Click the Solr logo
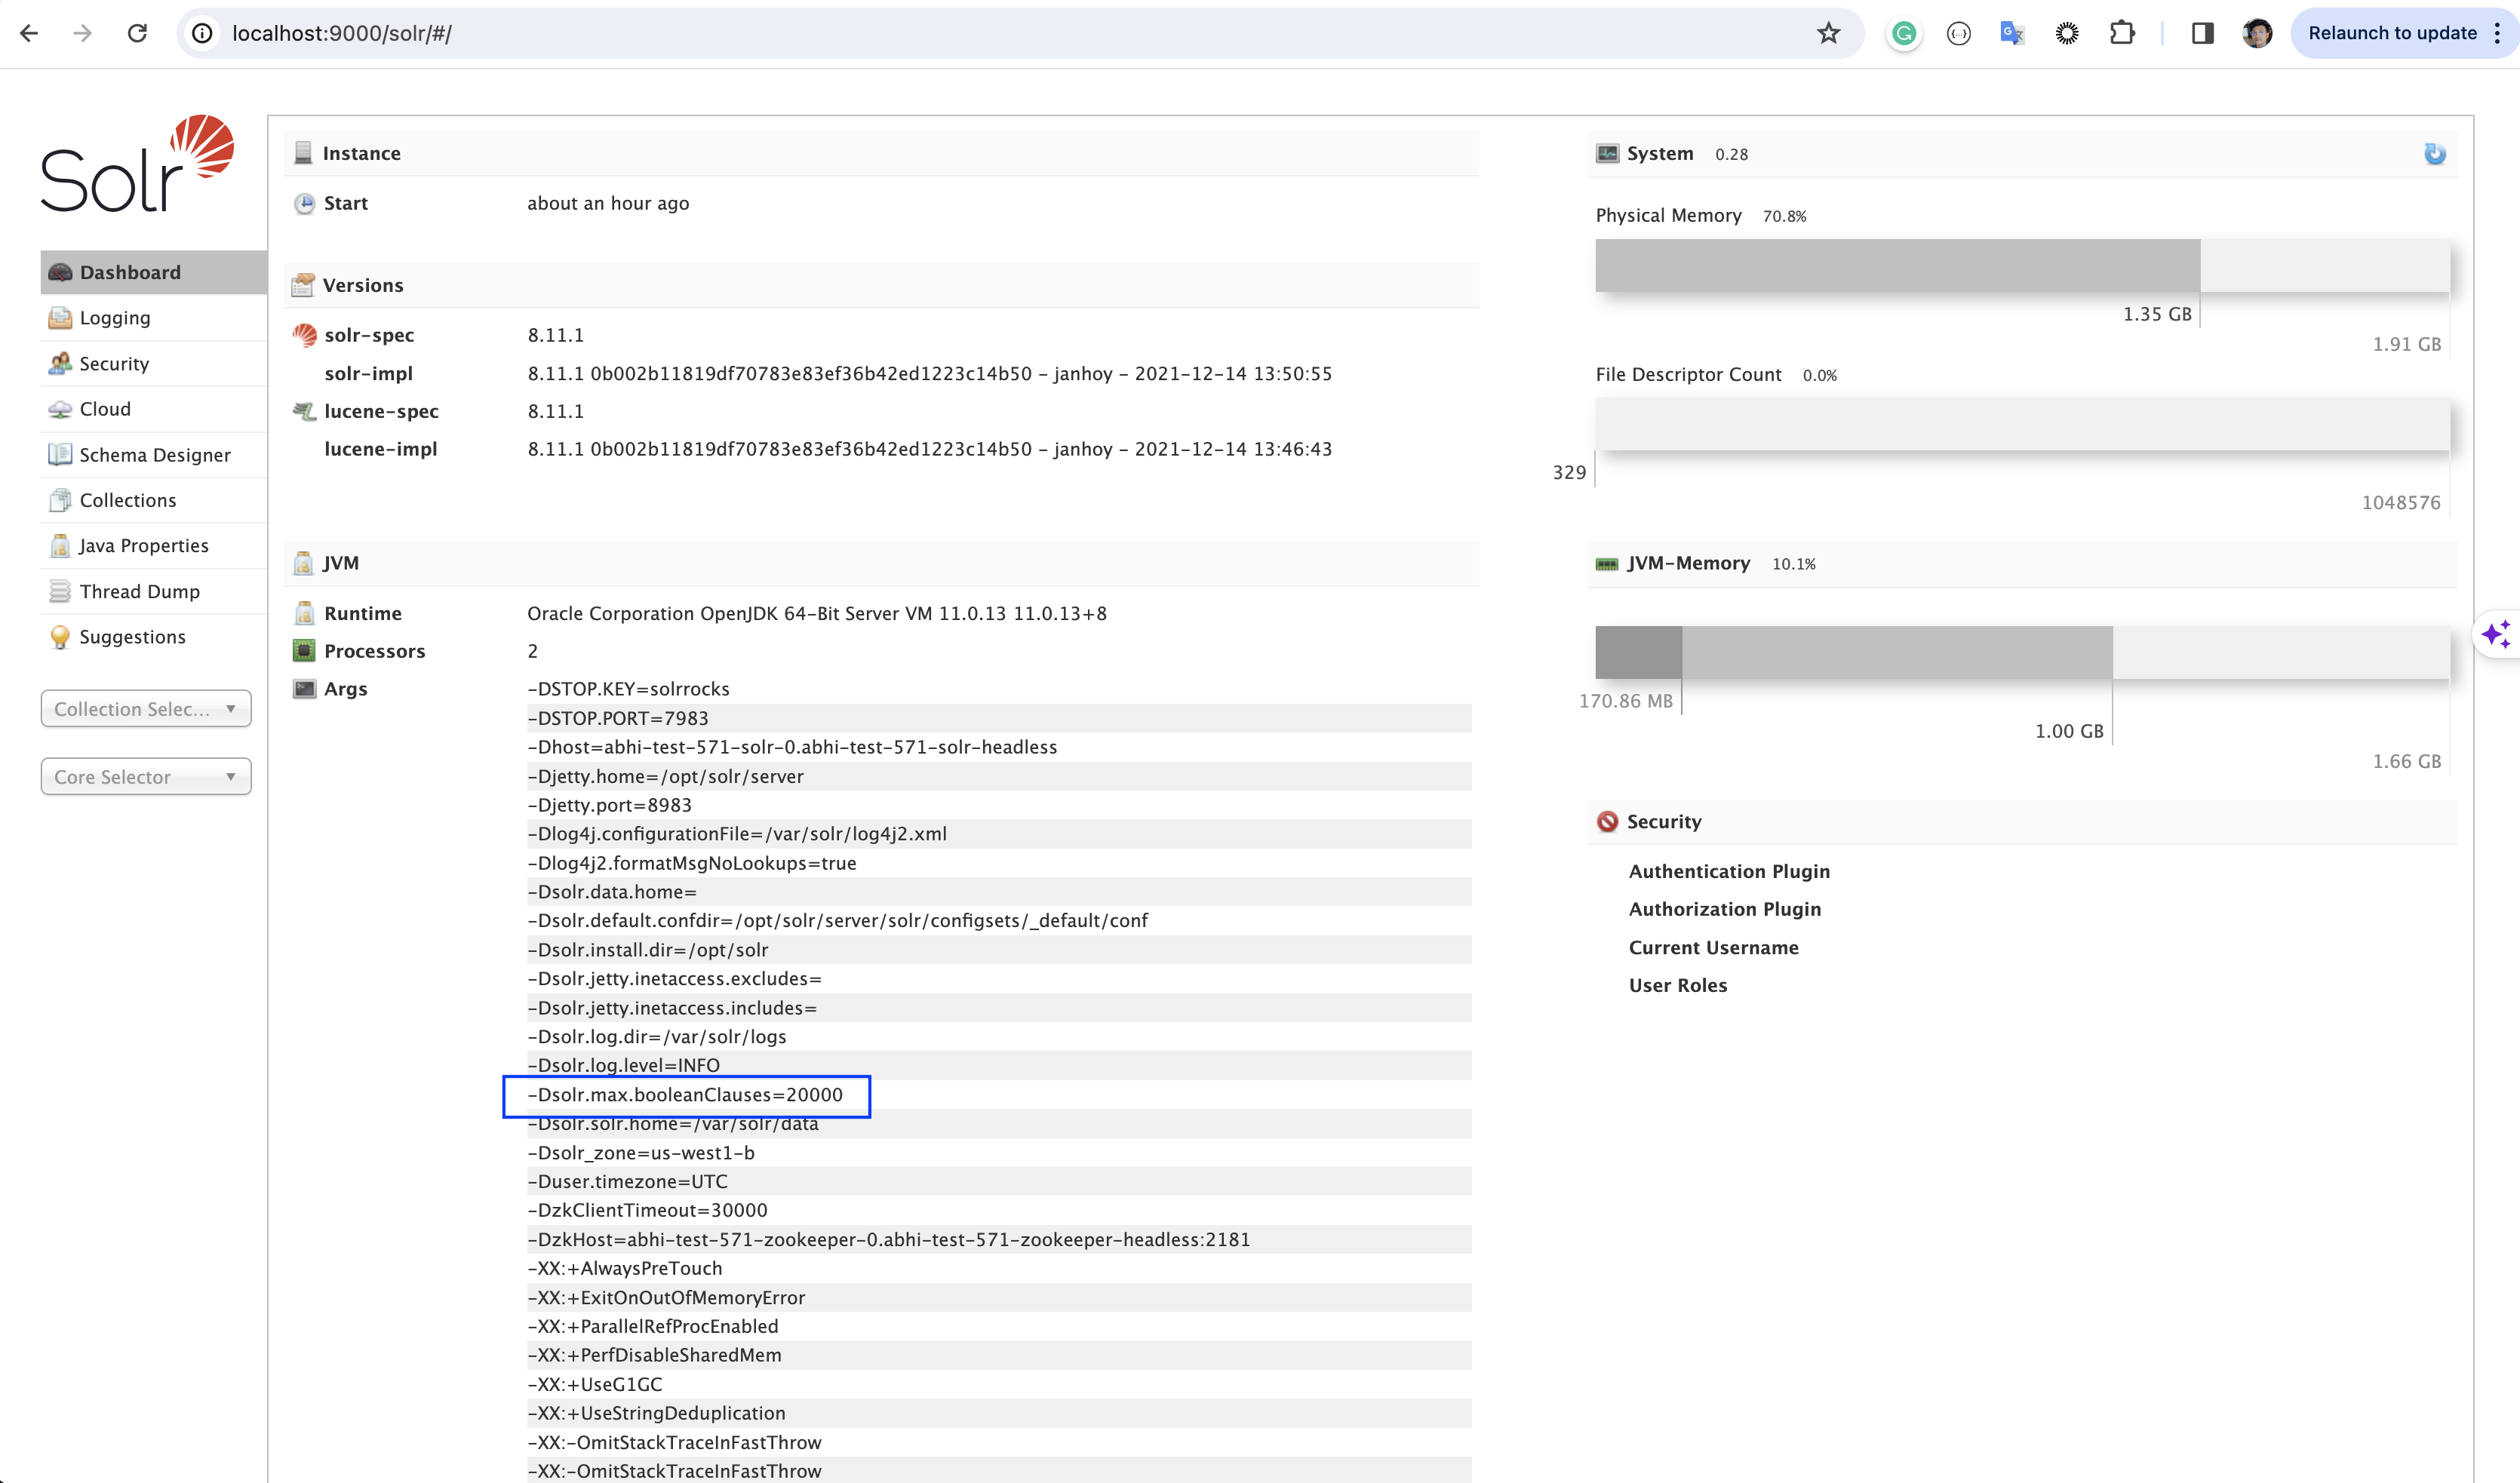 tap(138, 164)
